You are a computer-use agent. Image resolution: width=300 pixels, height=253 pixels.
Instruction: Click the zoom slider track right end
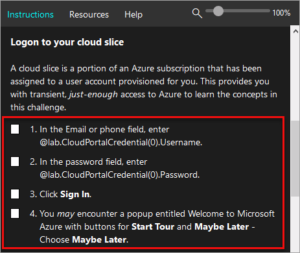pos(268,11)
